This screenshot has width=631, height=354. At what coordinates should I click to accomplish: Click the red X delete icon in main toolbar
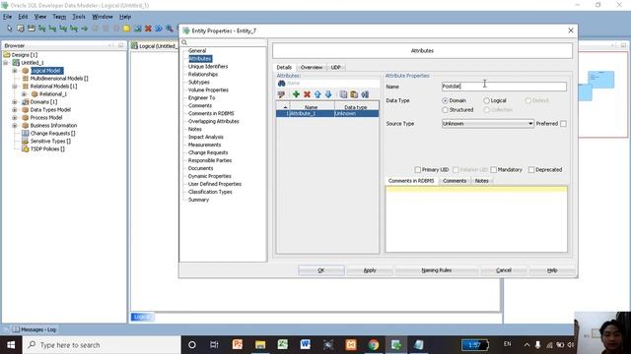(x=148, y=29)
